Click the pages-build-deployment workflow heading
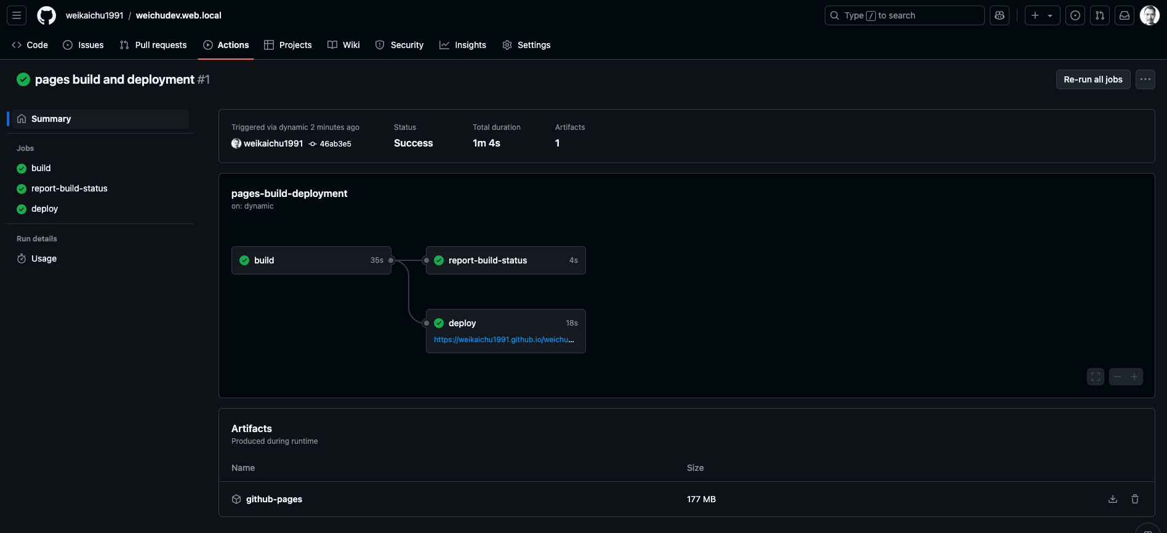This screenshot has height=533, width=1167. coord(289,193)
